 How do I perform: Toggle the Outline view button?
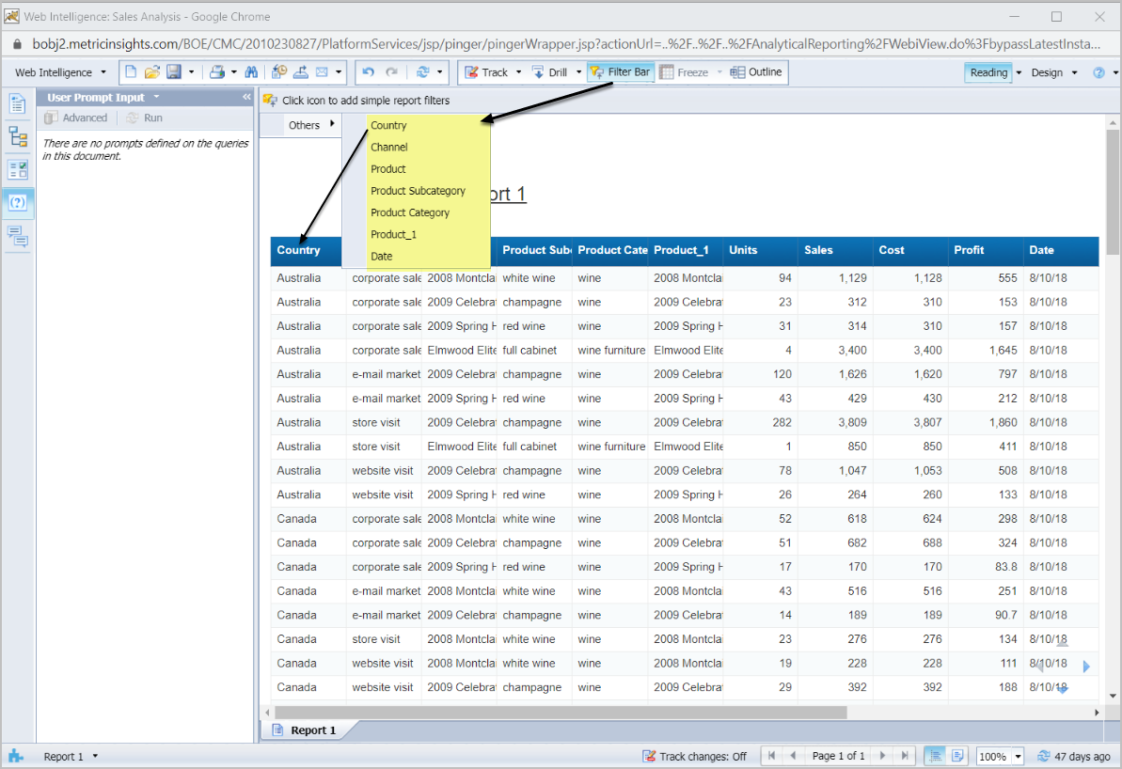pos(756,72)
